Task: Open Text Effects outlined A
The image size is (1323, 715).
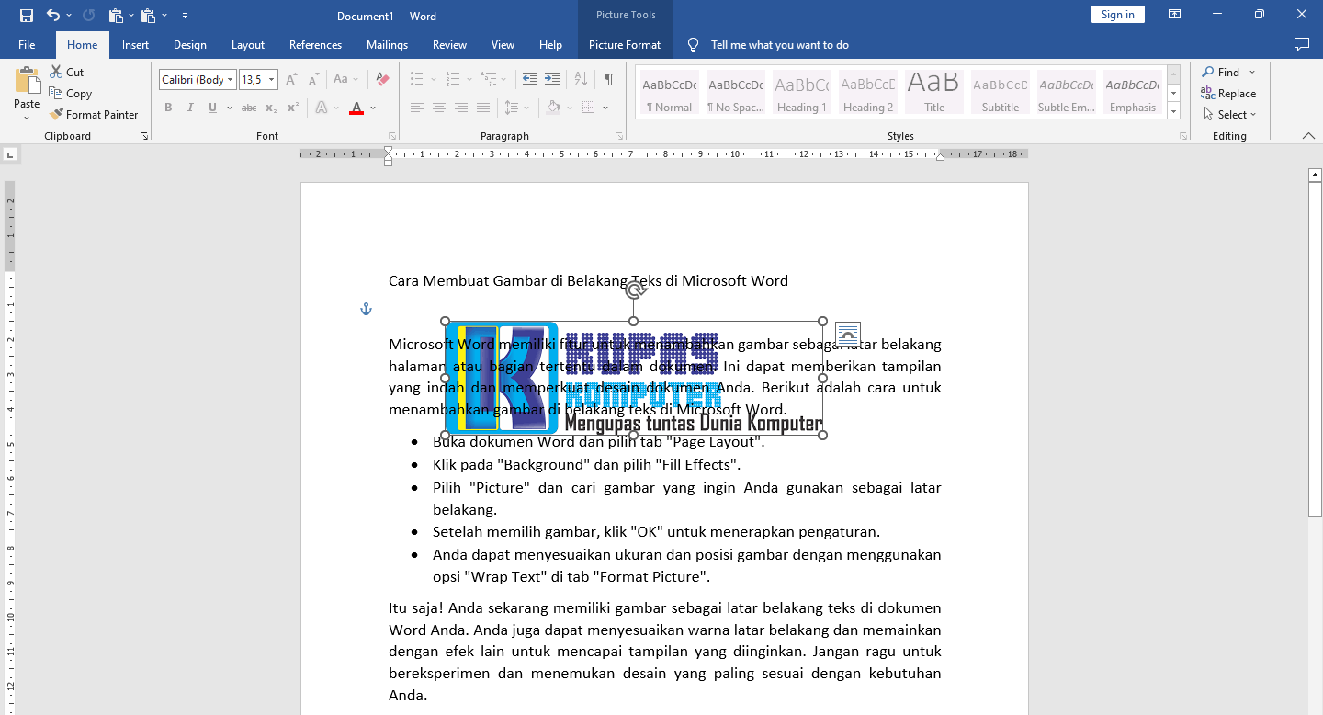Action: point(322,108)
